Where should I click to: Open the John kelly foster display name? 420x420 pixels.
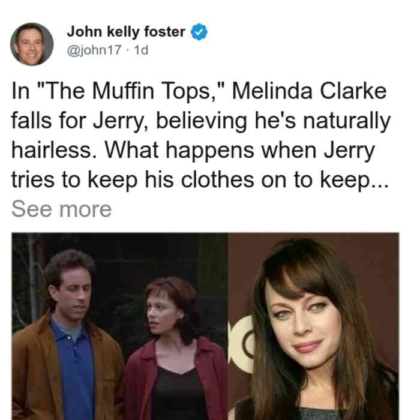(126, 32)
